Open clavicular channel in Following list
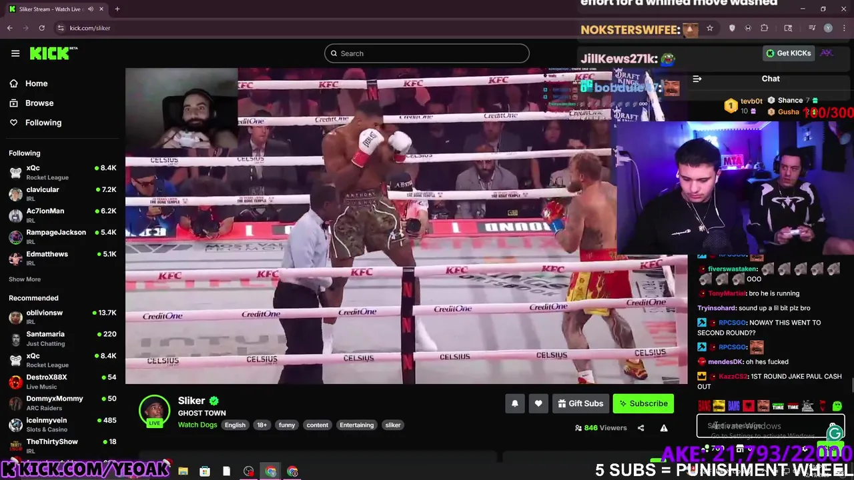Screen dimensions: 854x480 (x=63, y=194)
